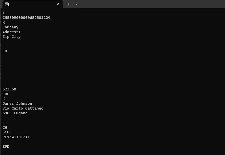
Task: Click the name 'James Johnson'
Action: 17,104
